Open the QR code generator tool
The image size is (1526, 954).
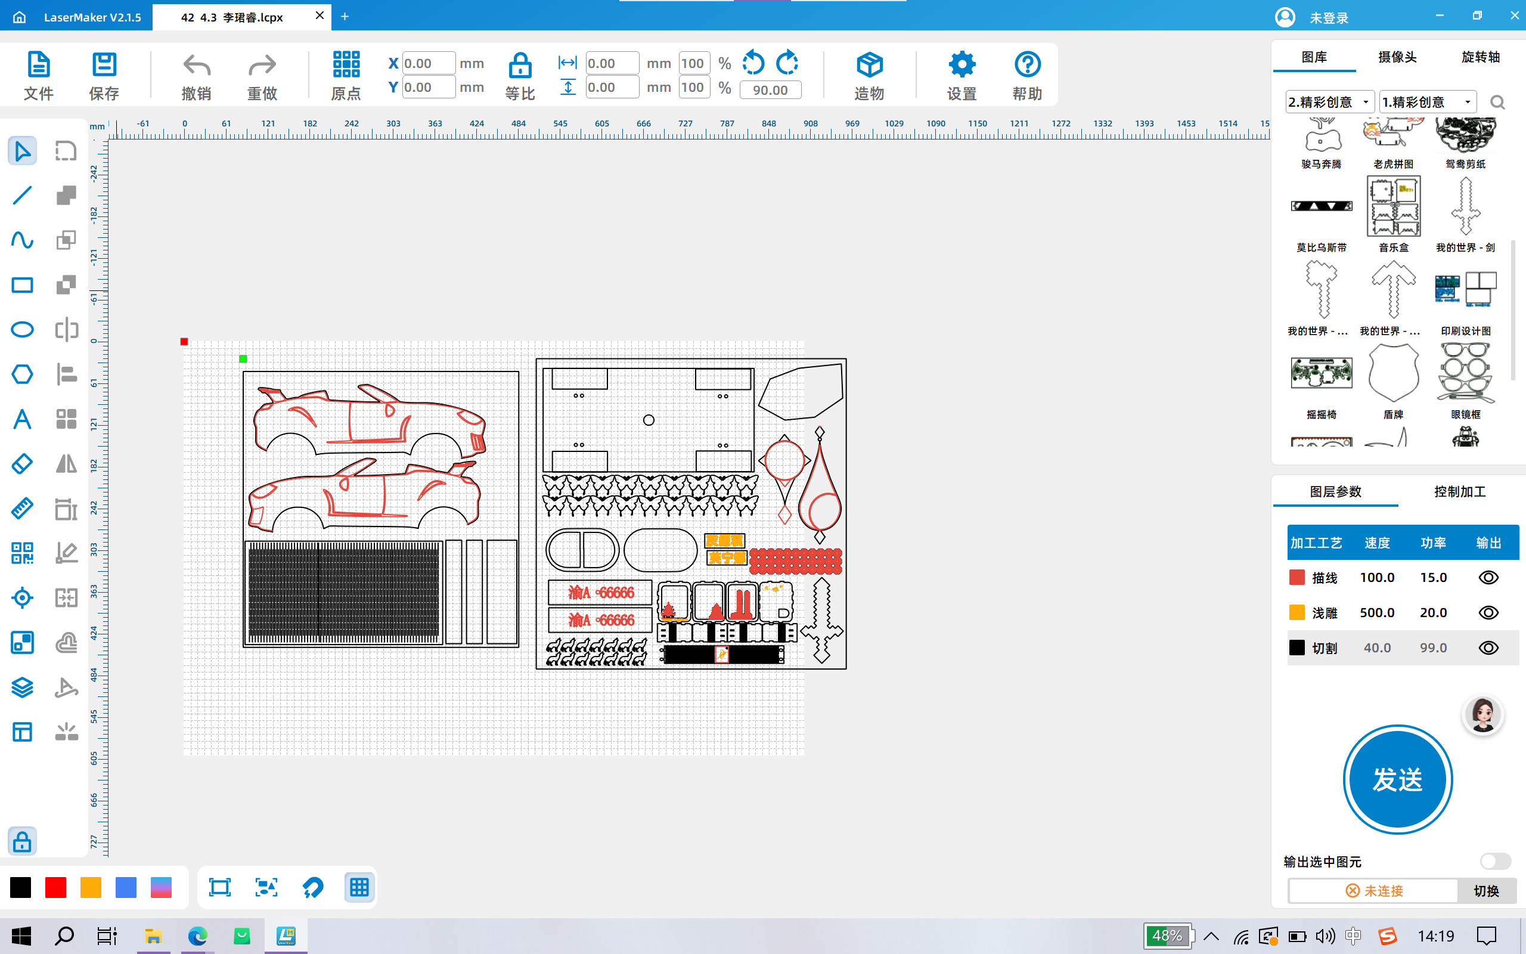point(22,553)
